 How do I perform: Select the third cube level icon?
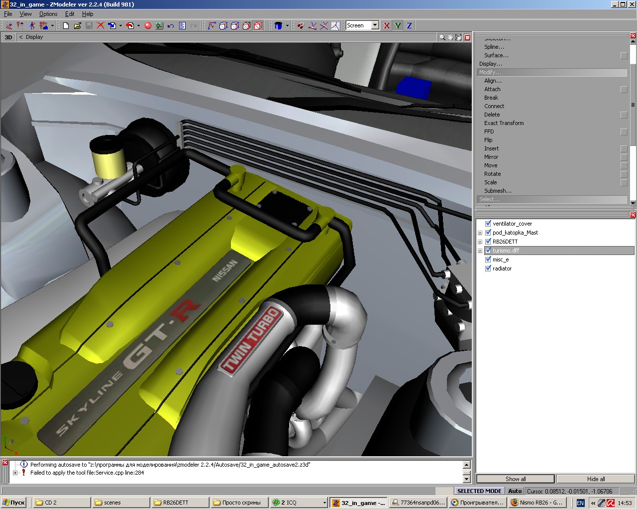pos(246,25)
